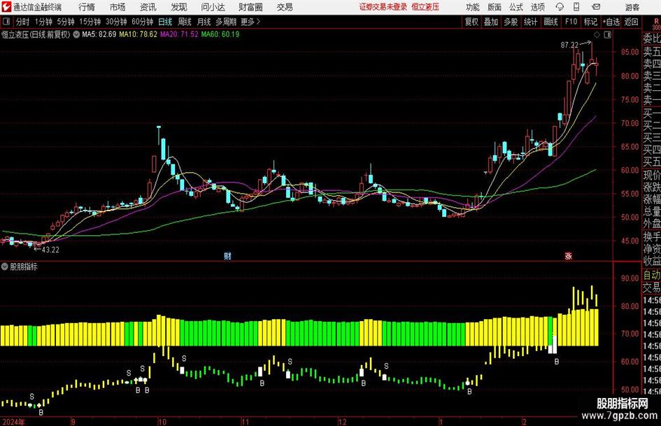Click the 多股 multi-stock button
This screenshot has width=661, height=426.
tap(511, 22)
